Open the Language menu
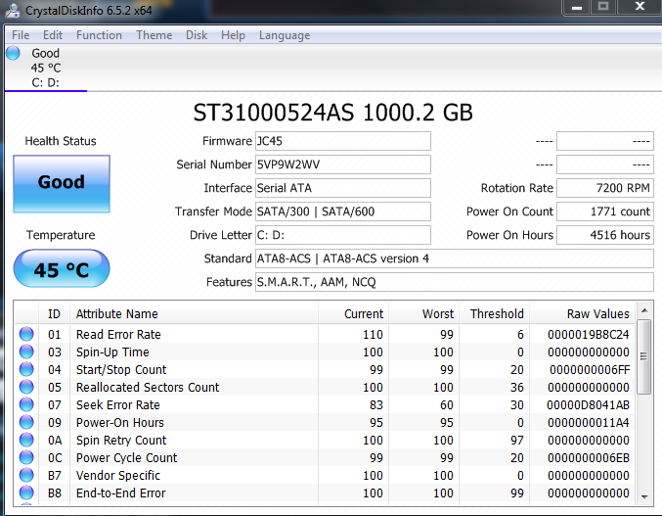This screenshot has height=516, width=662. tap(285, 35)
